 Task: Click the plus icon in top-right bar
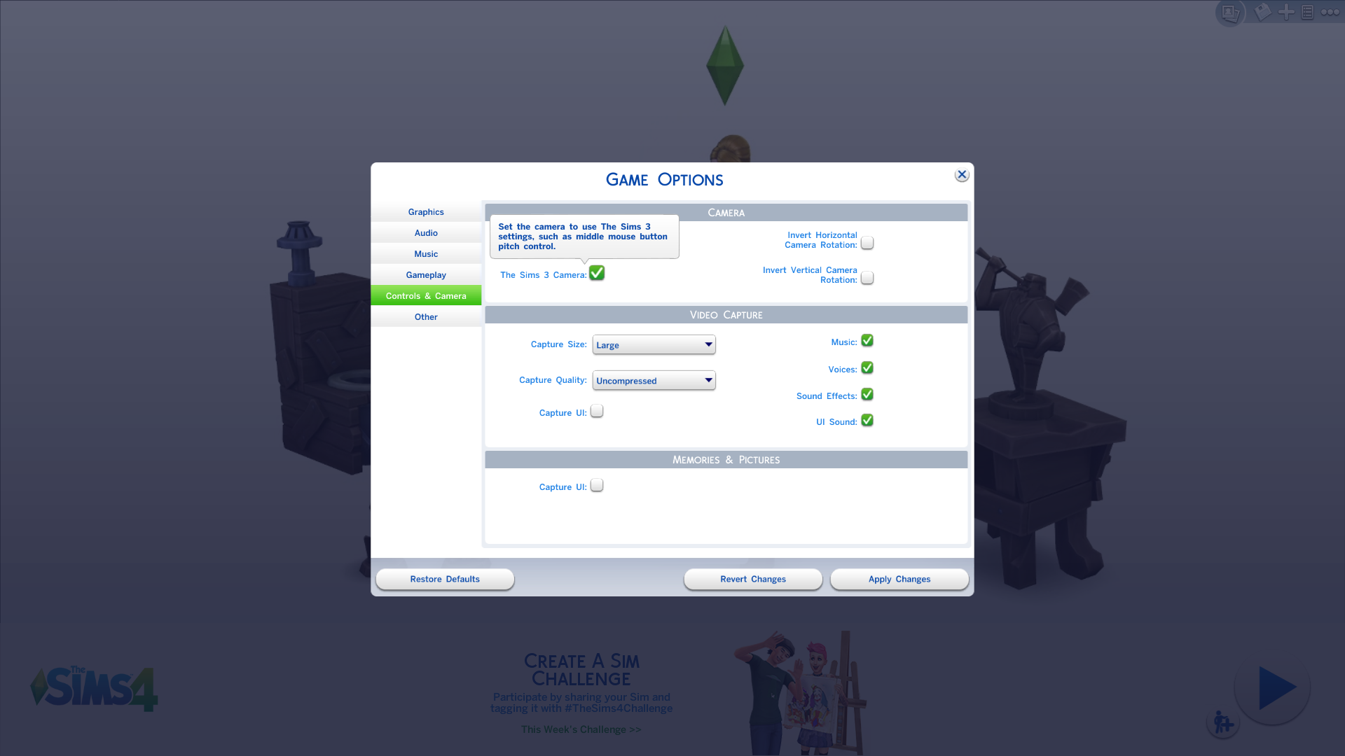[1286, 11]
